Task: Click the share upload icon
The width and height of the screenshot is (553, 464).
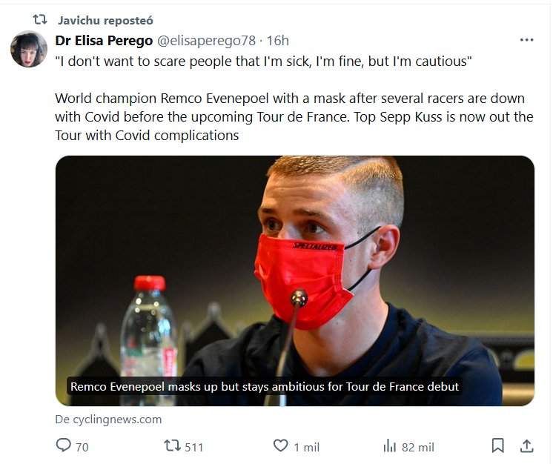Action: 527,446
